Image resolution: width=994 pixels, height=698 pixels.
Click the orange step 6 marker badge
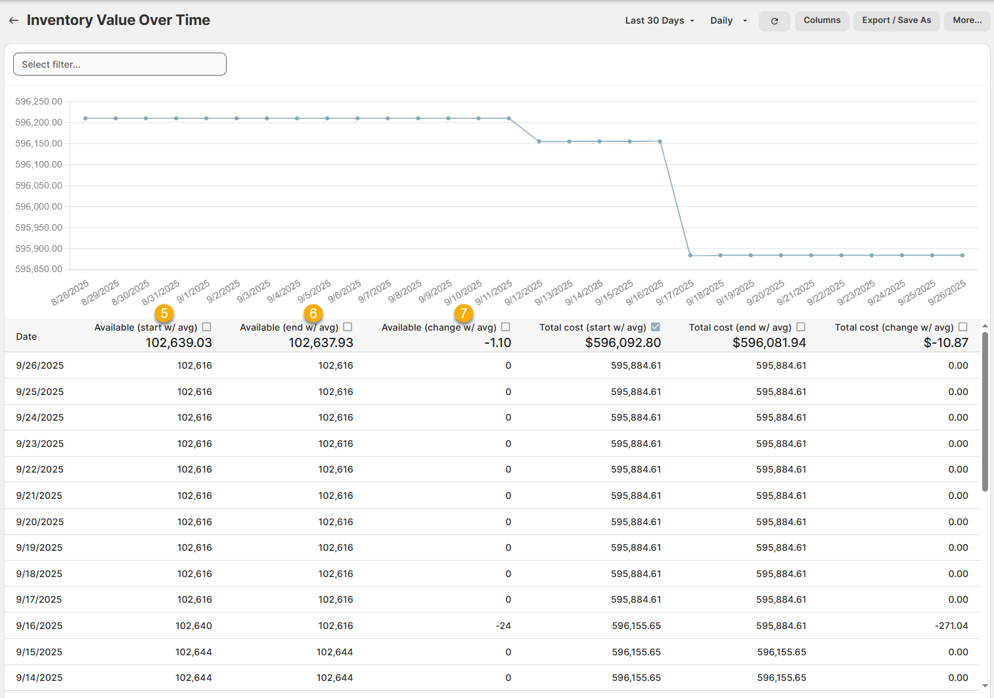(x=313, y=314)
